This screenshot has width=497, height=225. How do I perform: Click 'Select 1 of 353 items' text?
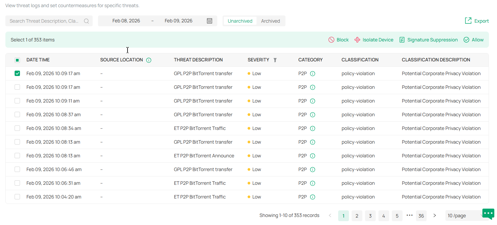[33, 40]
